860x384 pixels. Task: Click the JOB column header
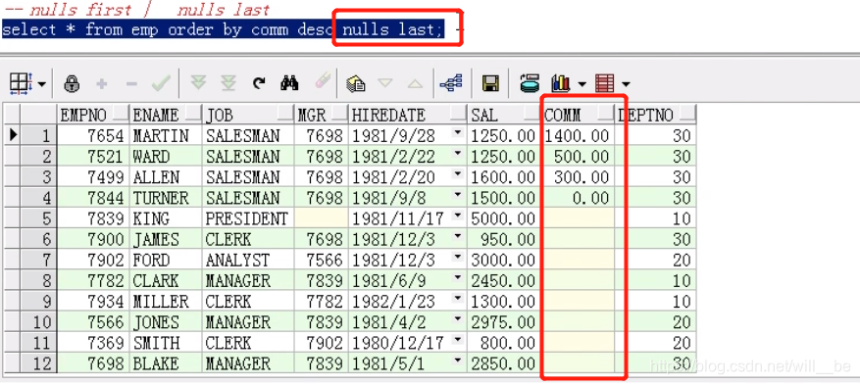[248, 115]
